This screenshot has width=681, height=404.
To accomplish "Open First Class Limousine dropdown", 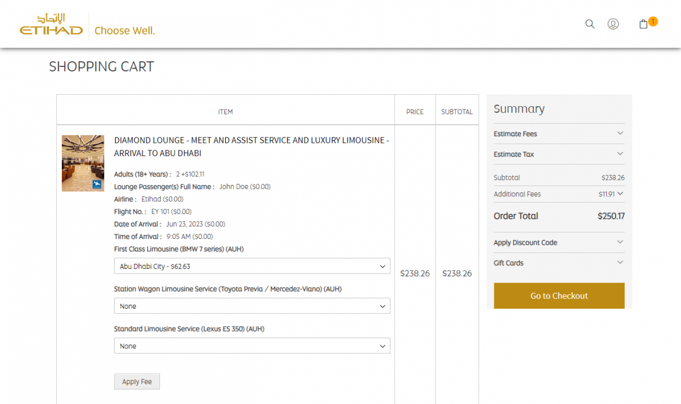I will click(x=252, y=266).
